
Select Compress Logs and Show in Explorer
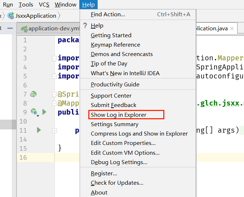pyautogui.click(x=138, y=134)
